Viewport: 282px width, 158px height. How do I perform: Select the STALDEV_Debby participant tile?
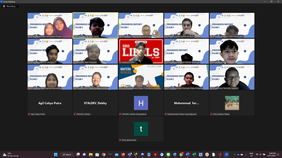tap(95, 103)
